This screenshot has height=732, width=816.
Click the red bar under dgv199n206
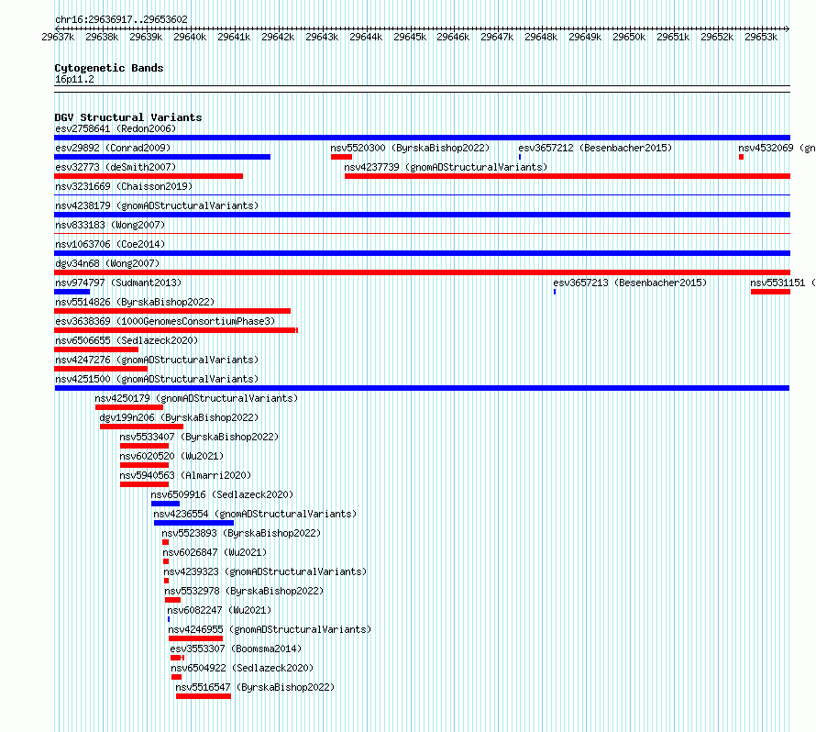(141, 427)
